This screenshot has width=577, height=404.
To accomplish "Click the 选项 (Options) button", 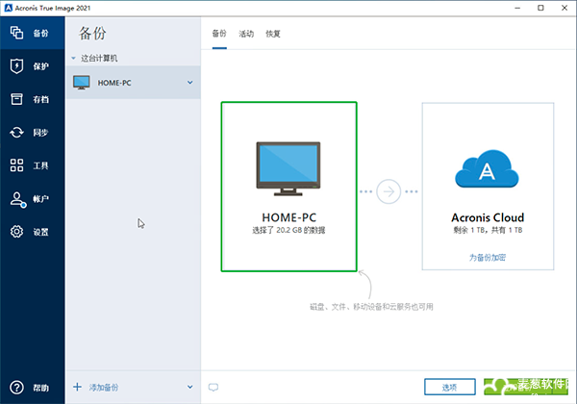I will [449, 387].
